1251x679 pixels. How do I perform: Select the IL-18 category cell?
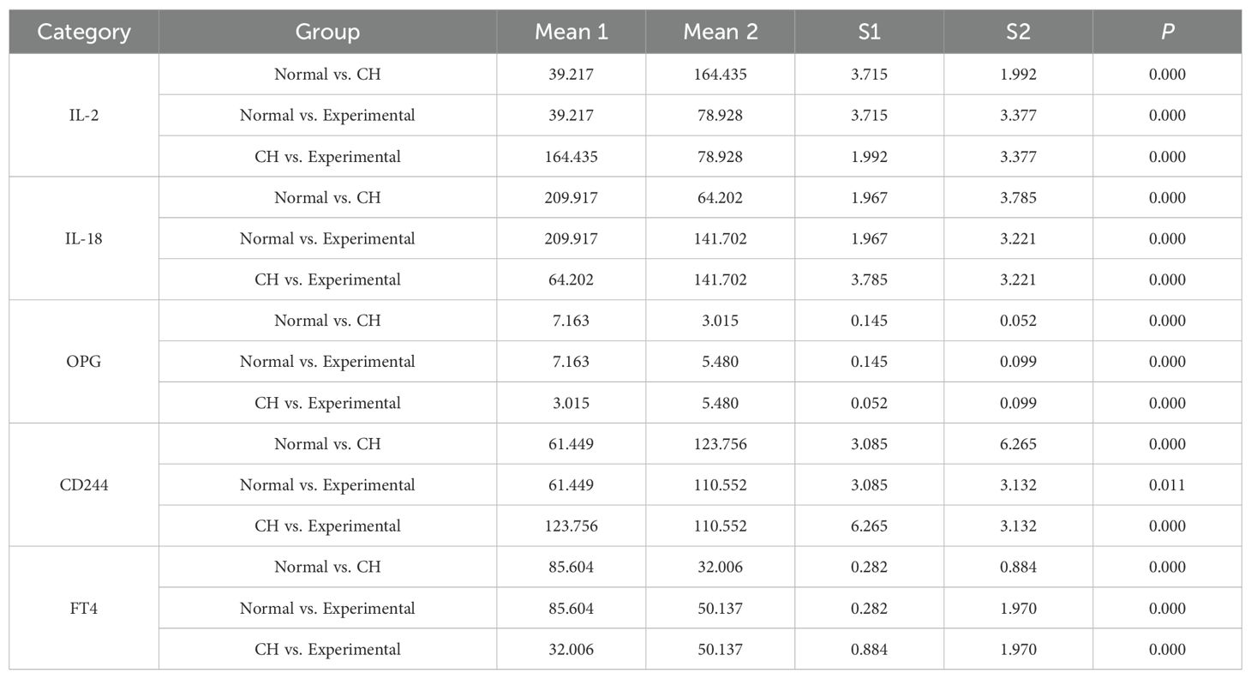[84, 238]
